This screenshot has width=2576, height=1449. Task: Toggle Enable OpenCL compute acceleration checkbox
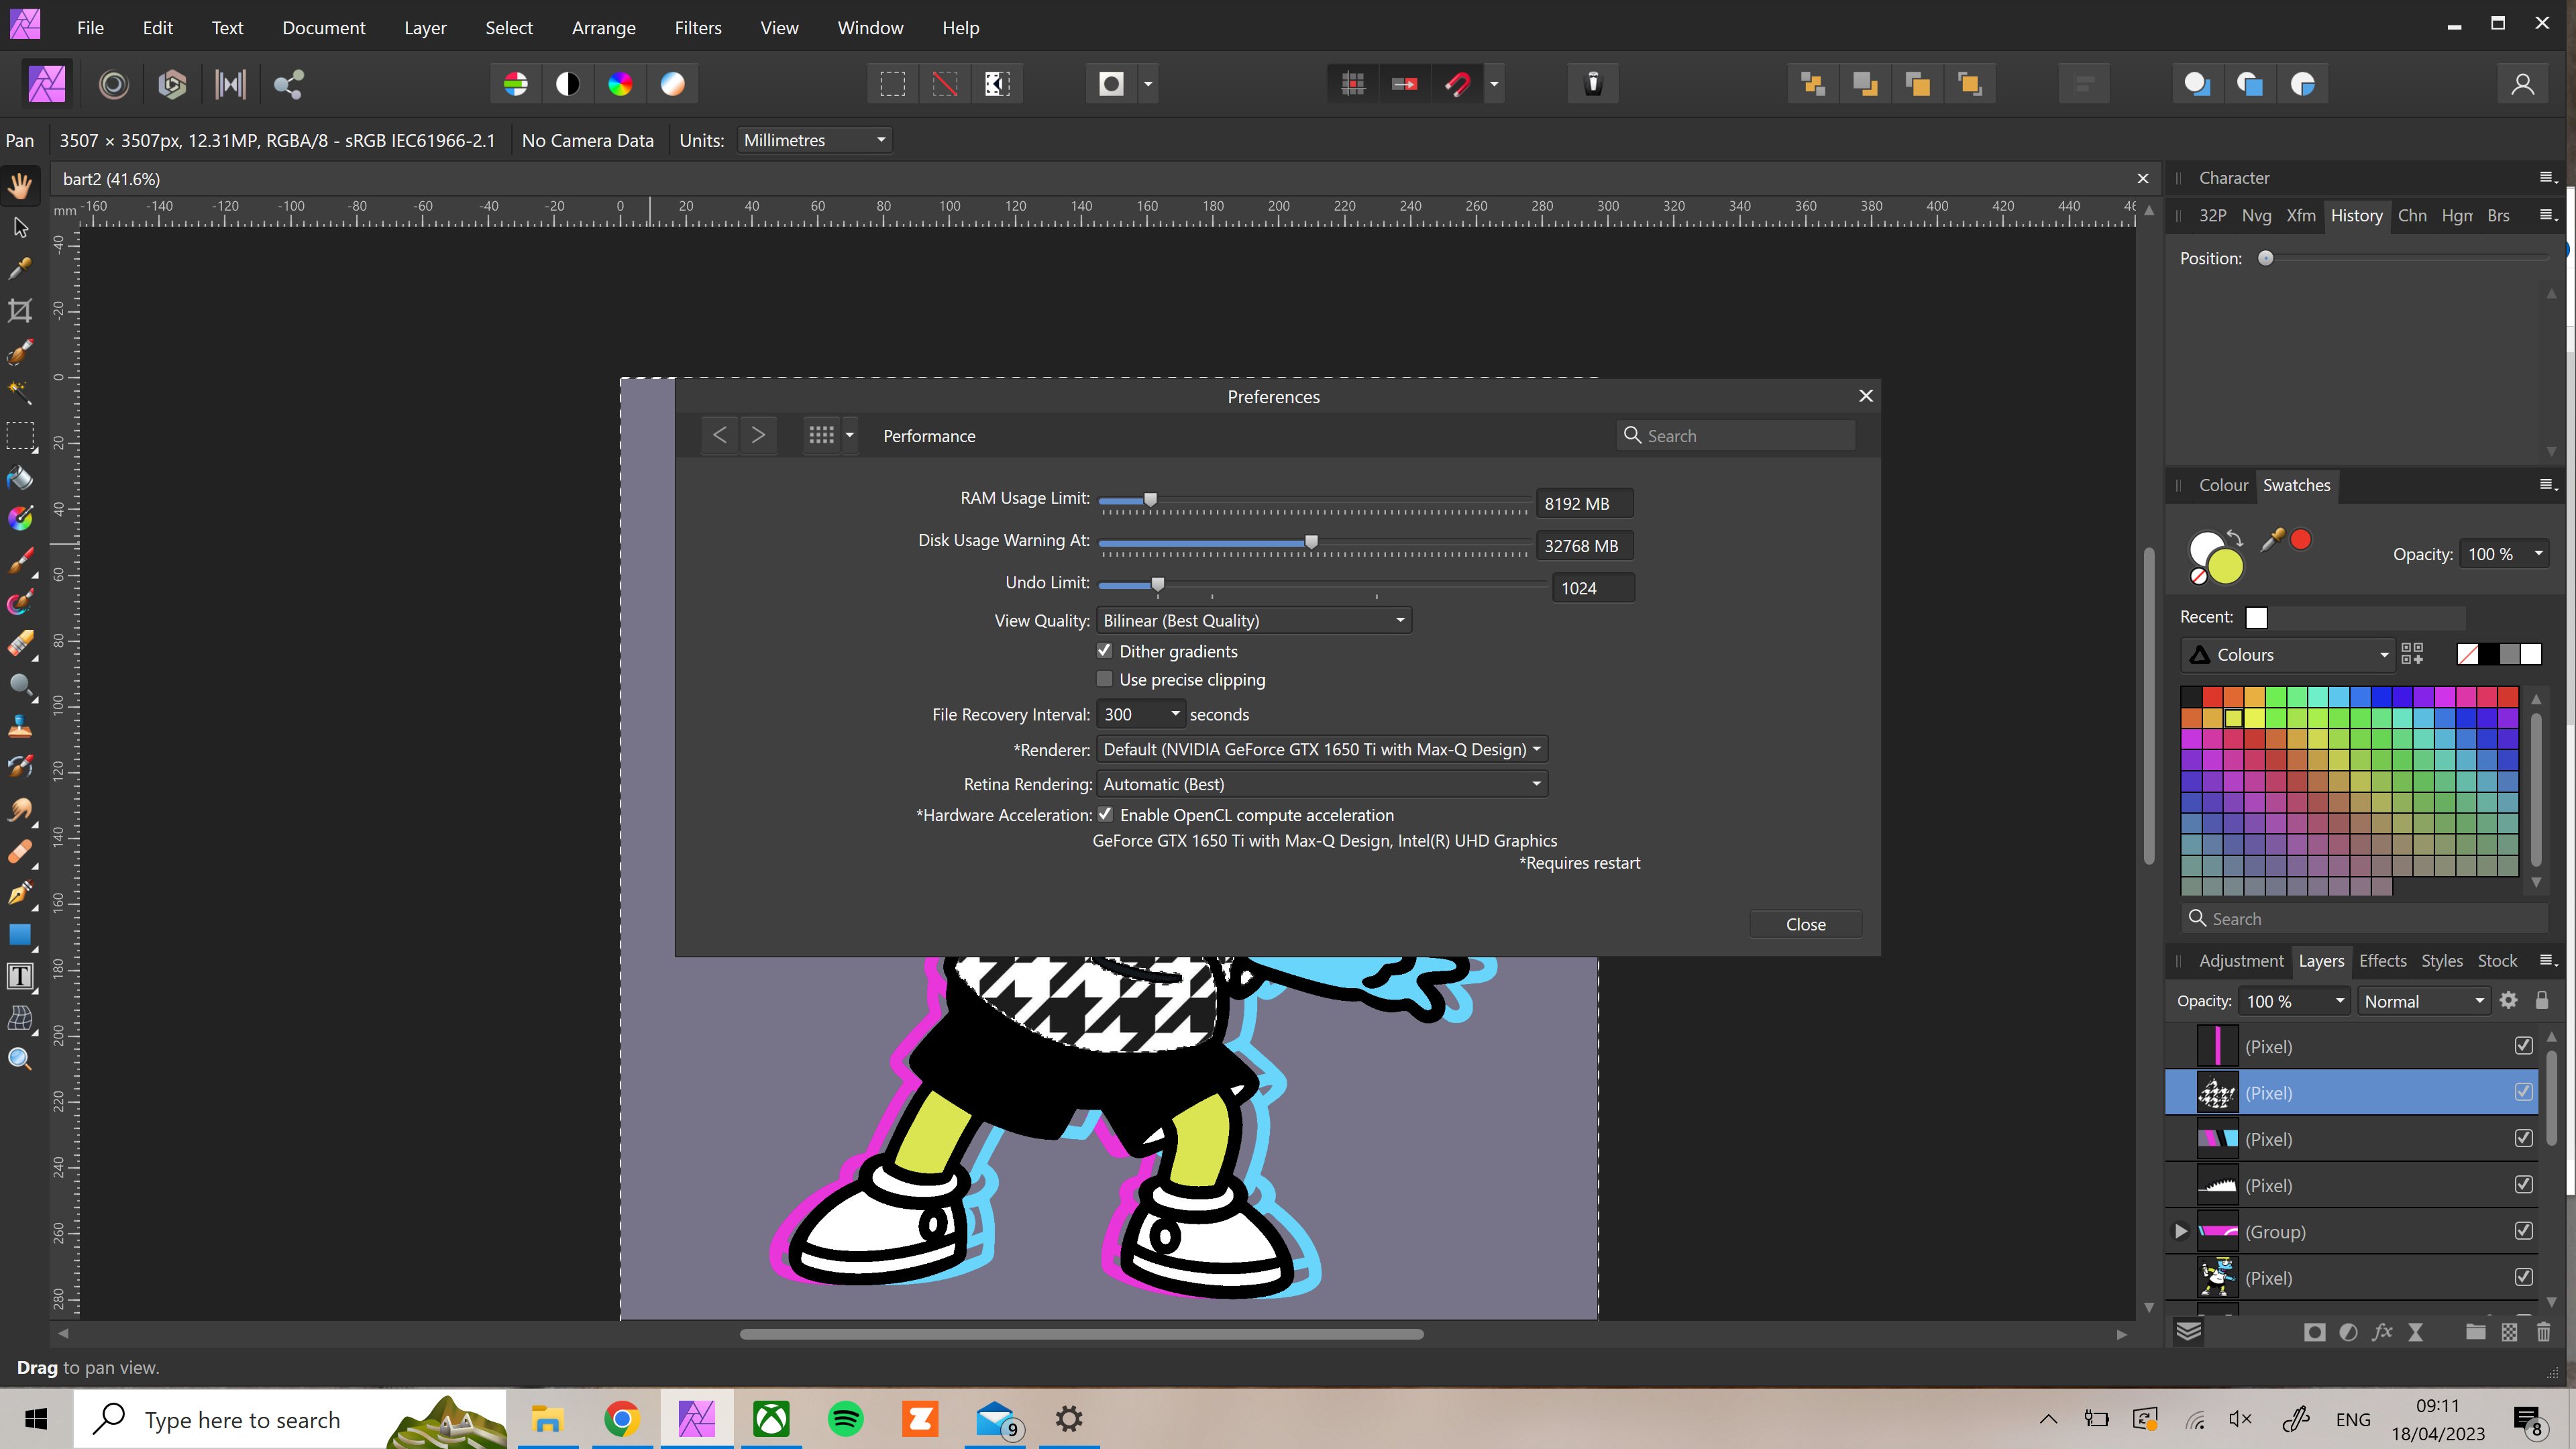click(x=1105, y=814)
